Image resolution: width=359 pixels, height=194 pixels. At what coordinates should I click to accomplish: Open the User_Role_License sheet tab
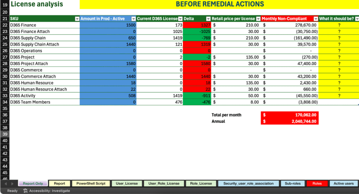[164, 183]
